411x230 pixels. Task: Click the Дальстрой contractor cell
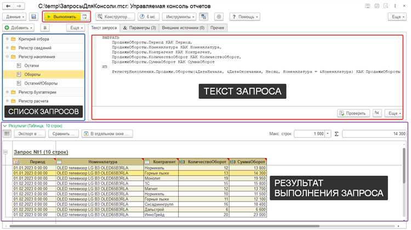(161, 210)
